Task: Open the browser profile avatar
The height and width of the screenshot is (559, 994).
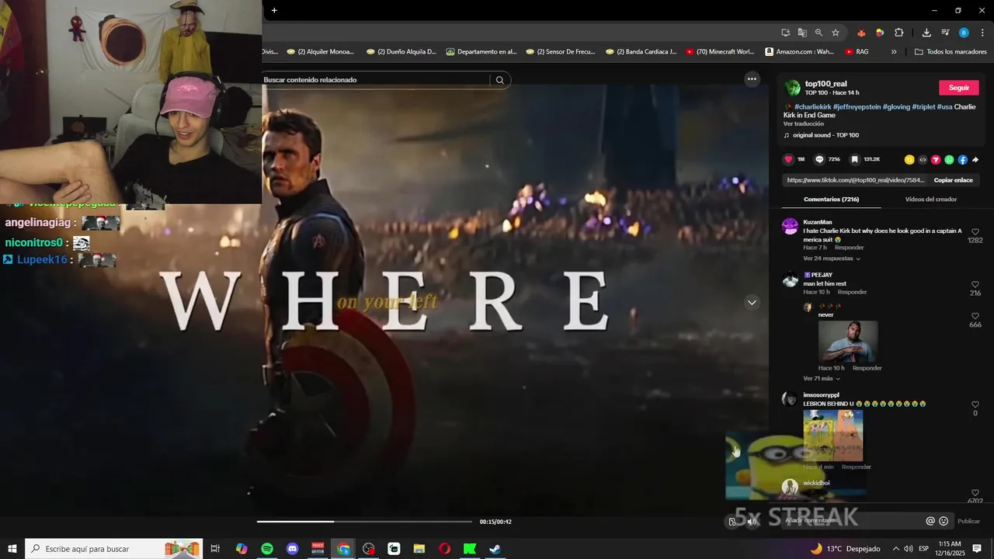Action: click(x=964, y=33)
